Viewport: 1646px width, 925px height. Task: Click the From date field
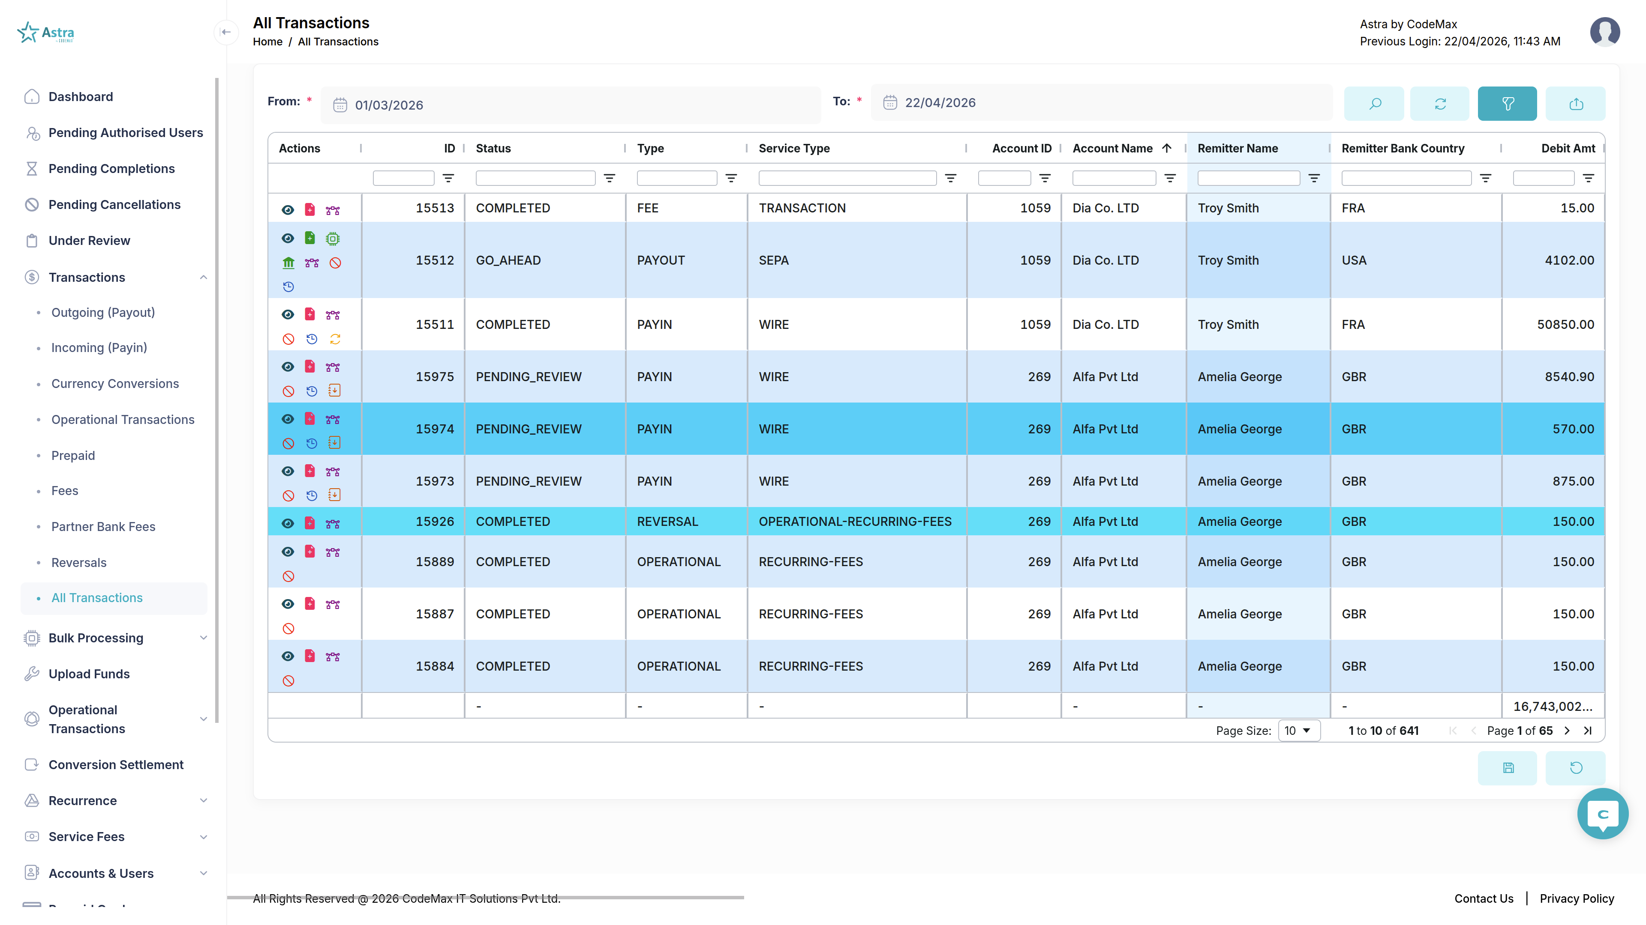[571, 105]
